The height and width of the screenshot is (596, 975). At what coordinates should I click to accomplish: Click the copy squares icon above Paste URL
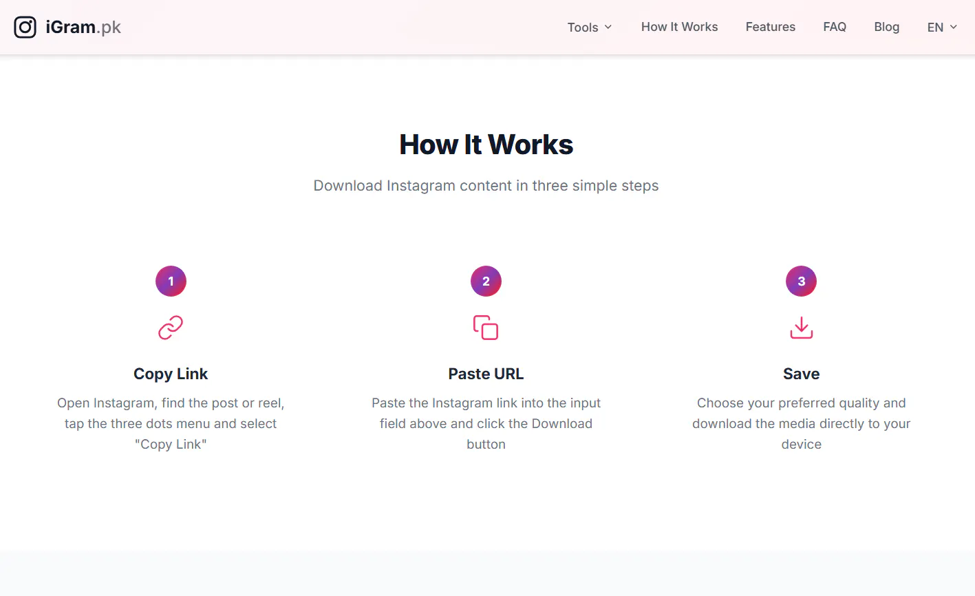(486, 328)
